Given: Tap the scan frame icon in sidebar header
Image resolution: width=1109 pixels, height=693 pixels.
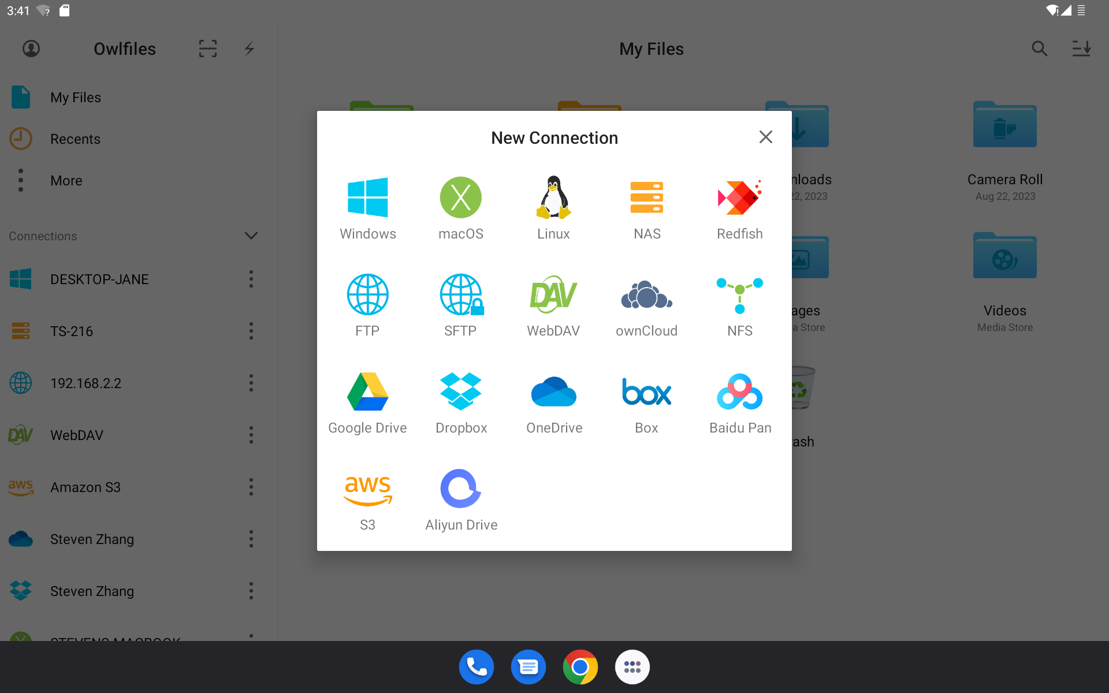Looking at the screenshot, I should [208, 49].
